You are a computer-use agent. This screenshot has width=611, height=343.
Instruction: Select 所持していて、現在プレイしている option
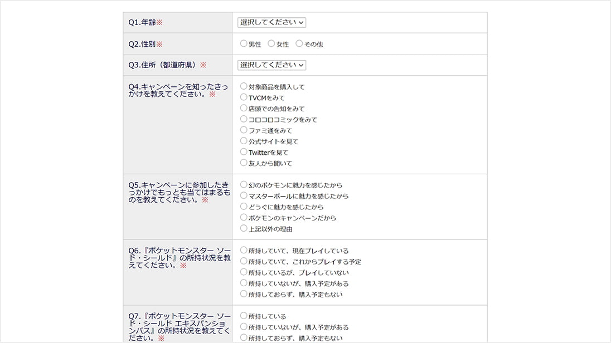pyautogui.click(x=244, y=251)
